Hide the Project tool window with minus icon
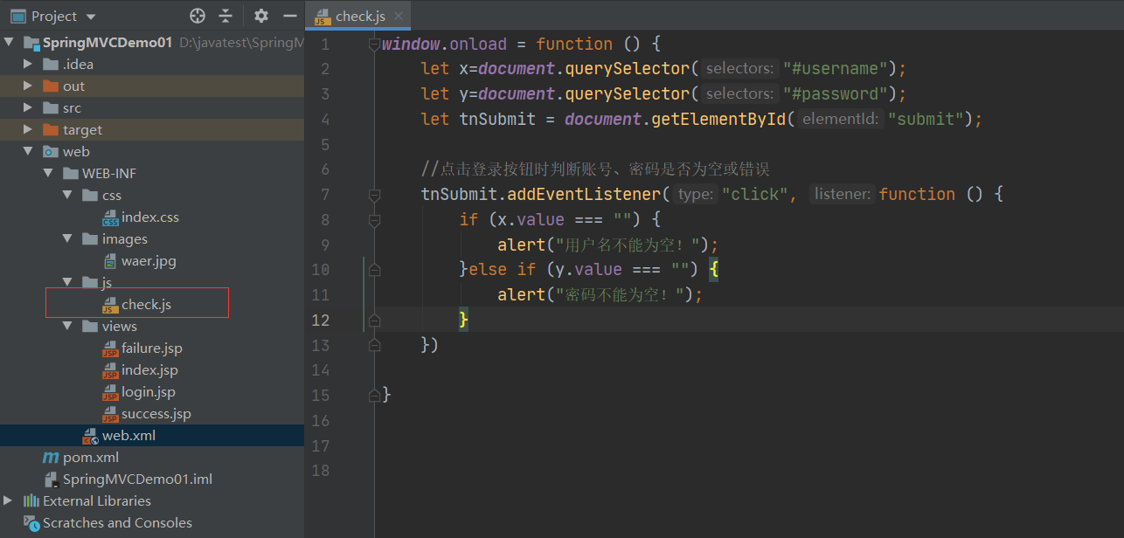The height and width of the screenshot is (538, 1124). pyautogui.click(x=290, y=16)
